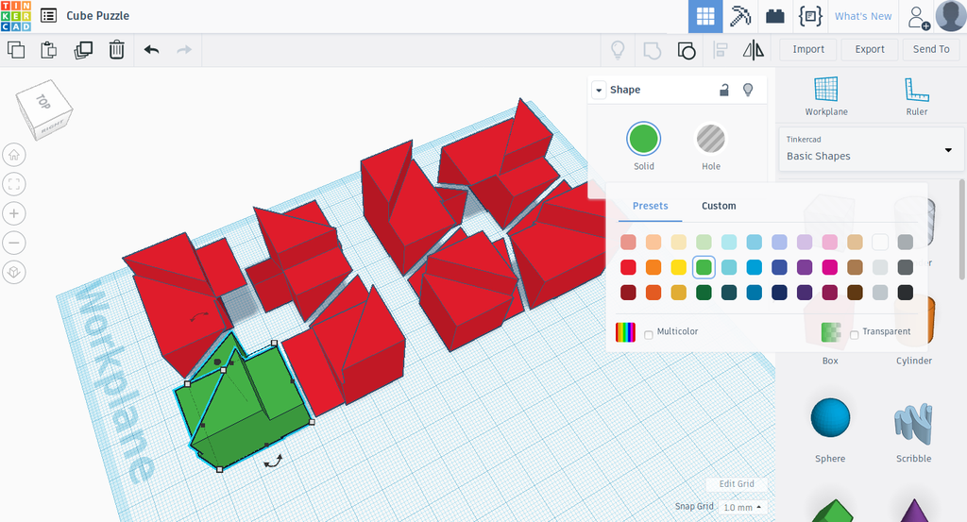Set shape to Solid
This screenshot has width=967, height=522.
(x=643, y=139)
